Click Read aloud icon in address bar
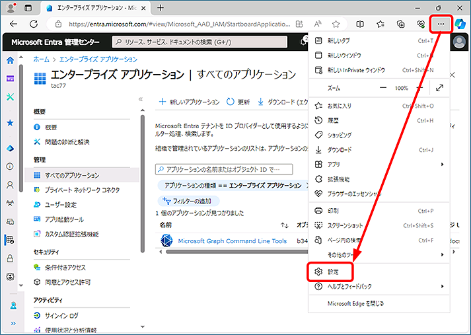The image size is (471, 335). [x=318, y=24]
